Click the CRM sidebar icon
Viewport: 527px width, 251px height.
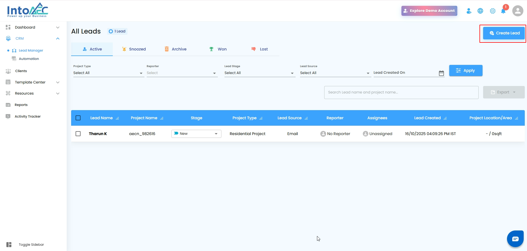[x=8, y=39]
